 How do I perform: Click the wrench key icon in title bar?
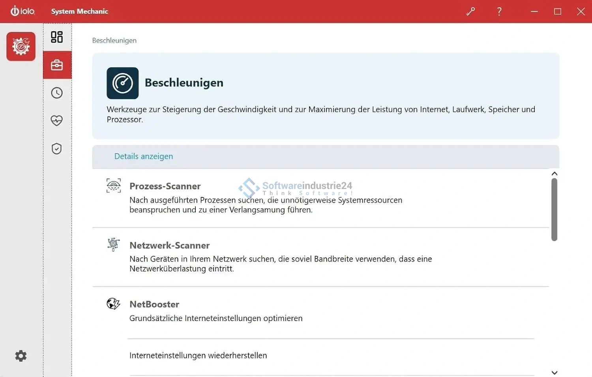[x=470, y=11]
